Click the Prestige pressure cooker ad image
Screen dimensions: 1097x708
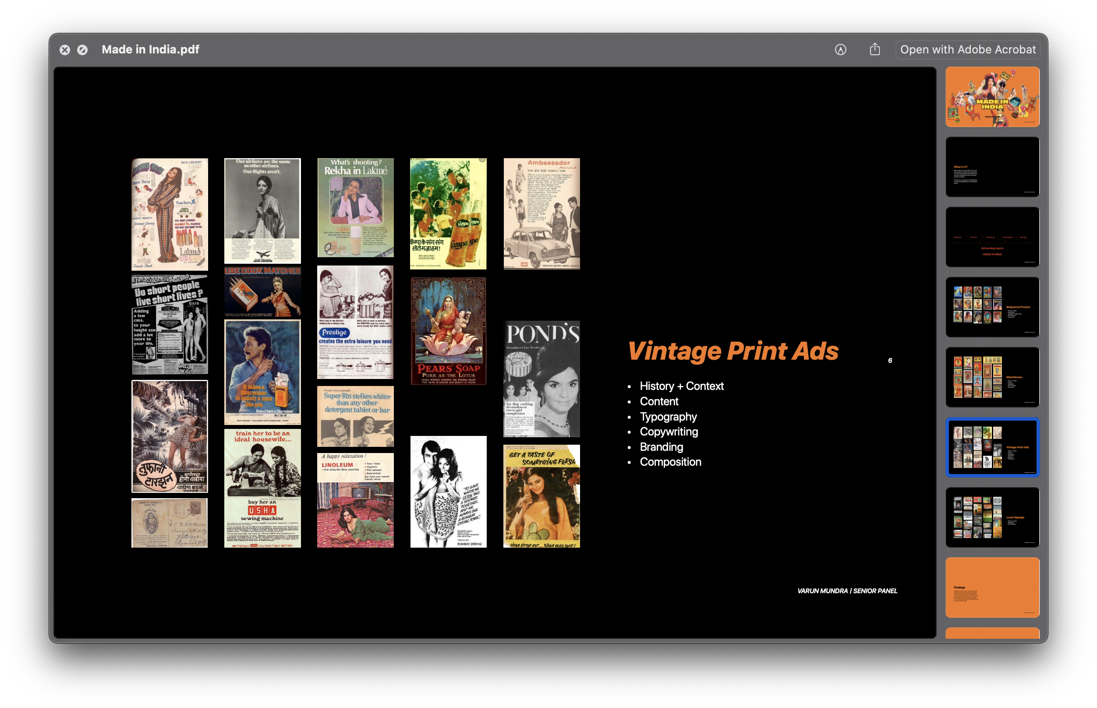[355, 322]
